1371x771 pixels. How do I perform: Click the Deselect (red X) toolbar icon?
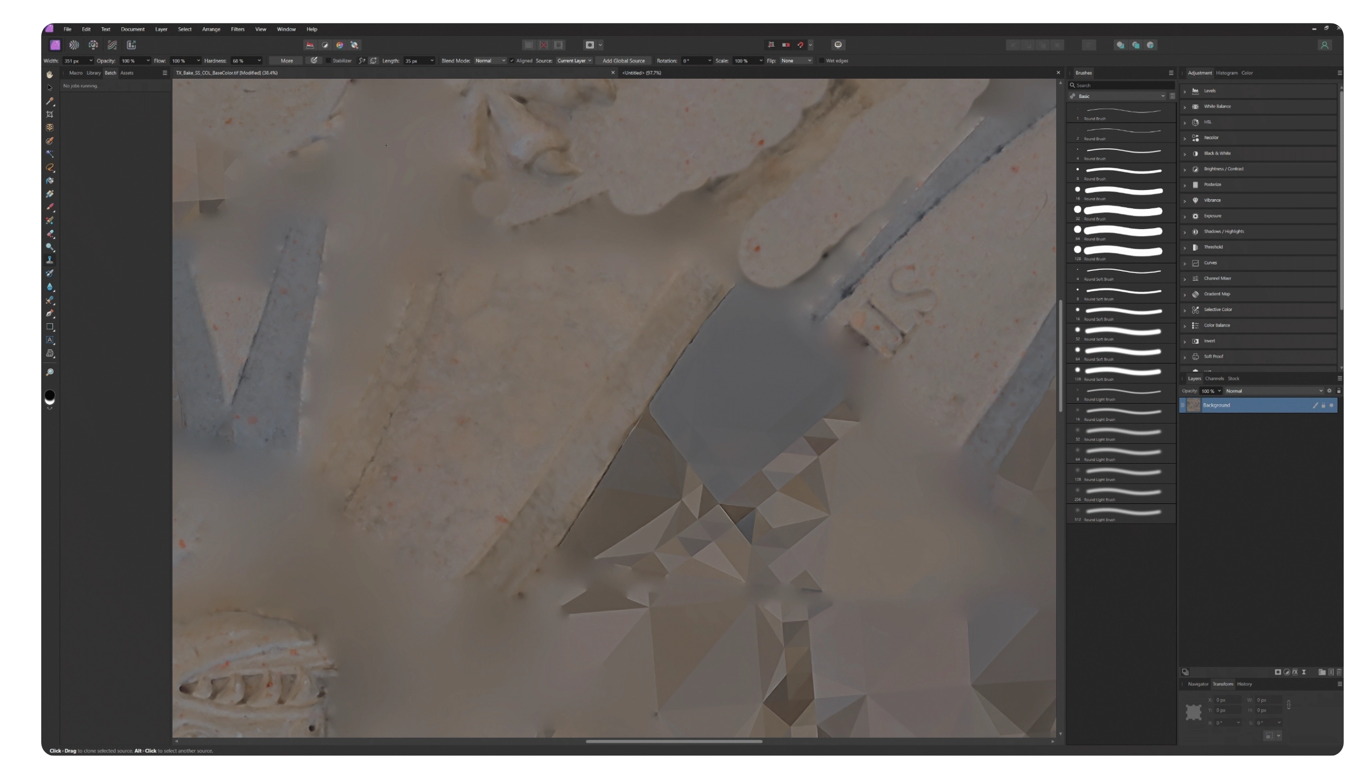coord(544,45)
